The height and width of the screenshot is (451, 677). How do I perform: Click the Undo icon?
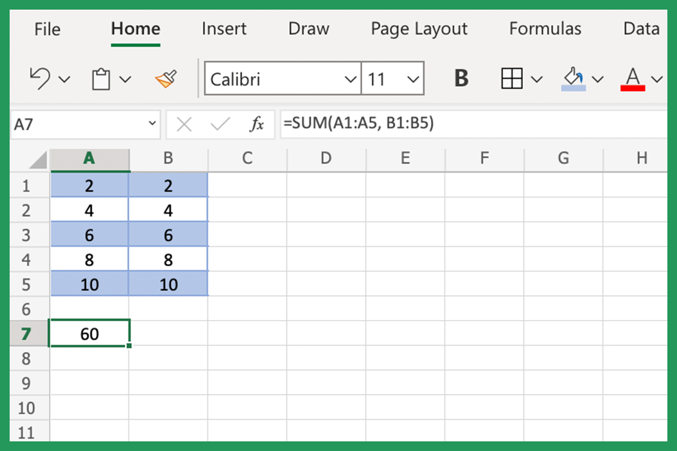[40, 78]
